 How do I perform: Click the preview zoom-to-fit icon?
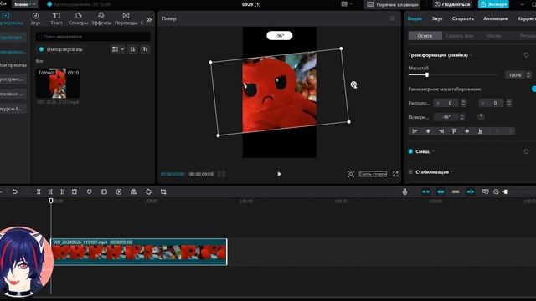click(x=351, y=174)
